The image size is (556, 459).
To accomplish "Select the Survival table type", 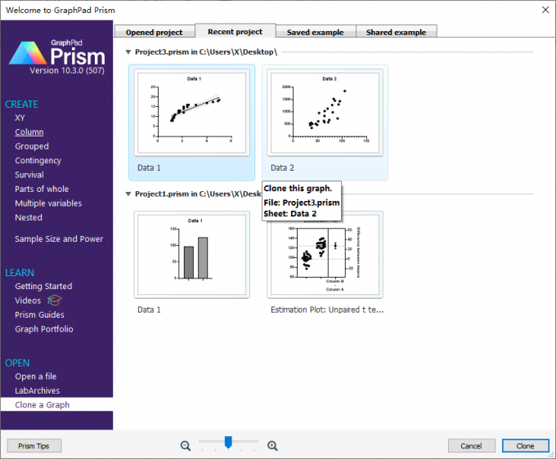I will coord(29,175).
